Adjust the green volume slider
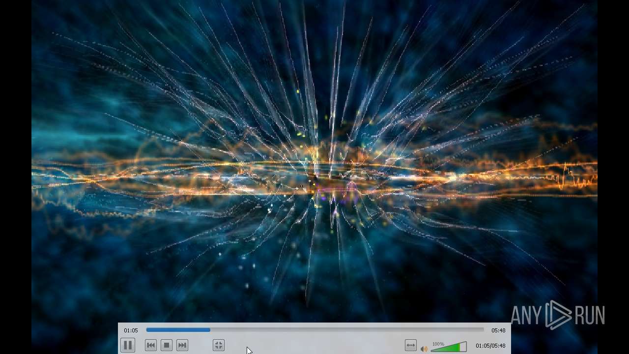Viewport: 629px width, 354px height. point(449,347)
